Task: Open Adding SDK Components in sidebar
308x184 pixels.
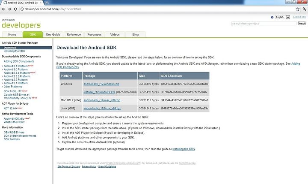Action: (x=19, y=61)
